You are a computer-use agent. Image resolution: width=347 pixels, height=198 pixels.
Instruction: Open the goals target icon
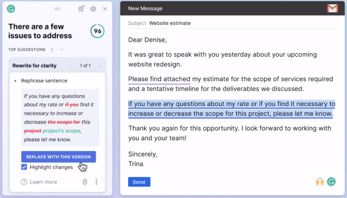81,9
